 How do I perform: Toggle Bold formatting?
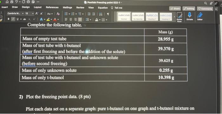(x=9, y=19)
